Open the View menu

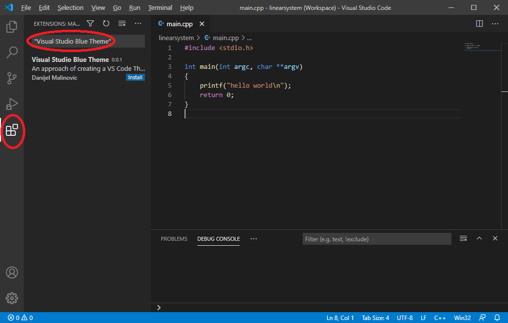(x=98, y=7)
